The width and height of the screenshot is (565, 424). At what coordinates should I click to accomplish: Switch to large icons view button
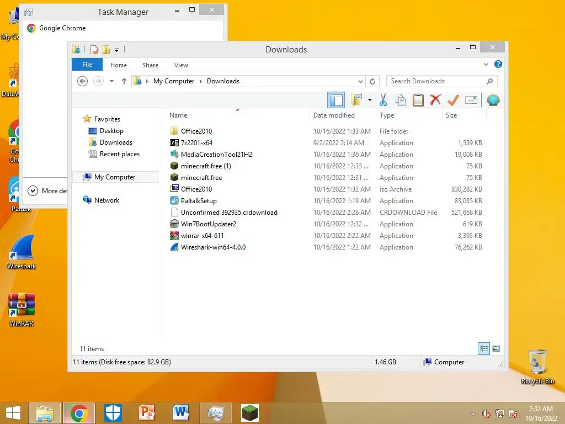click(496, 348)
